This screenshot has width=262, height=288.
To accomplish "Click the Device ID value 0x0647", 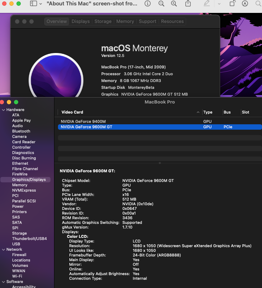I will pos(129,208).
